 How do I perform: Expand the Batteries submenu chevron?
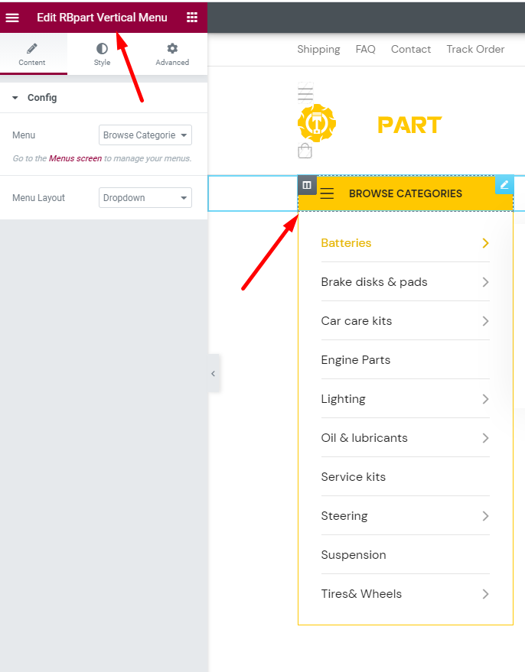485,243
